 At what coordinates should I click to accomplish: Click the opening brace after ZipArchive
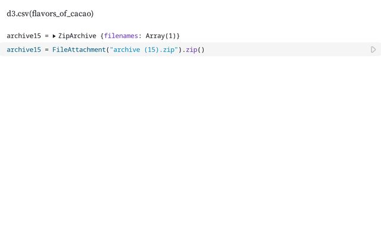[x=101, y=36]
